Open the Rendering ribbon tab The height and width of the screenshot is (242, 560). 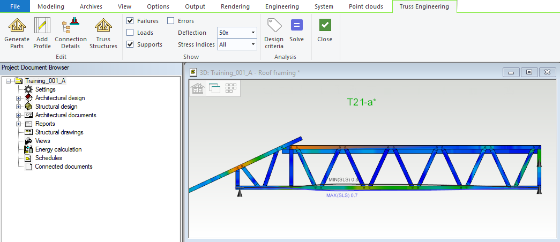[x=235, y=6]
